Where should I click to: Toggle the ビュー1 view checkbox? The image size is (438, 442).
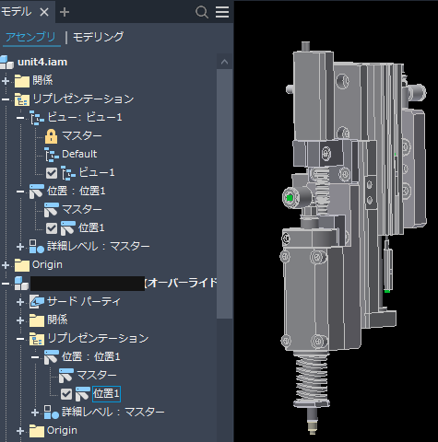point(52,173)
